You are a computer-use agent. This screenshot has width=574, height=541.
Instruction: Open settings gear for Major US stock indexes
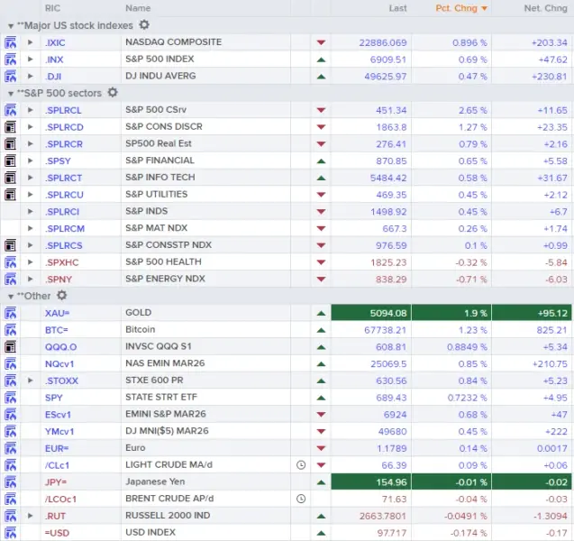point(144,25)
